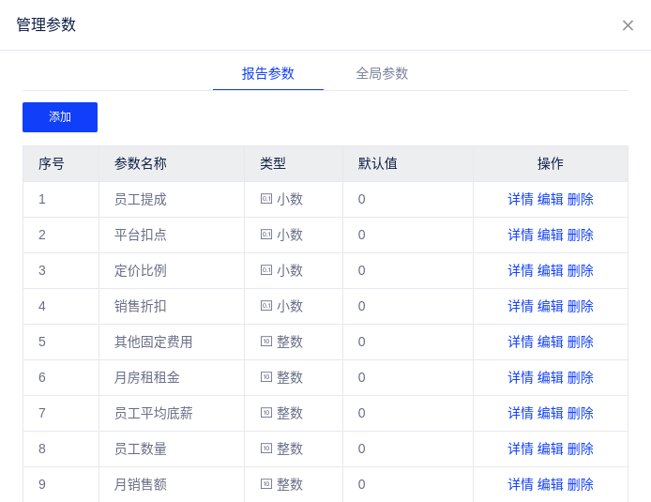Edit the 平台扣点 parameter
This screenshot has width=651, height=502.
coord(551,235)
